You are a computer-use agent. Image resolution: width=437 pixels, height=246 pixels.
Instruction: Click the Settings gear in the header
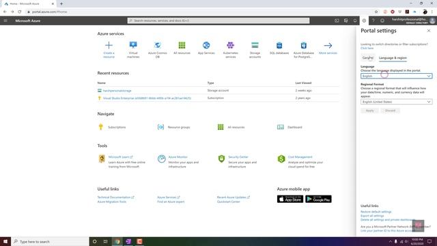click(x=364, y=20)
